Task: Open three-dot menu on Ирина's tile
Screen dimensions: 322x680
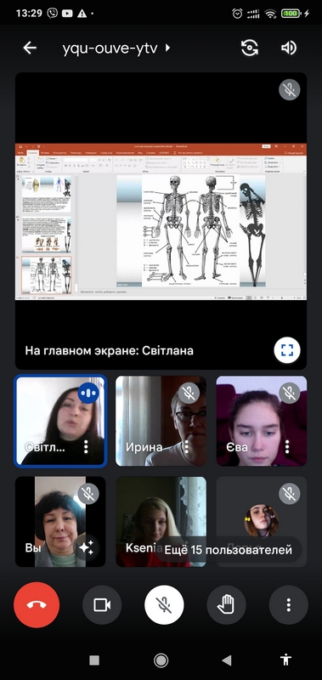Action: coord(187,446)
